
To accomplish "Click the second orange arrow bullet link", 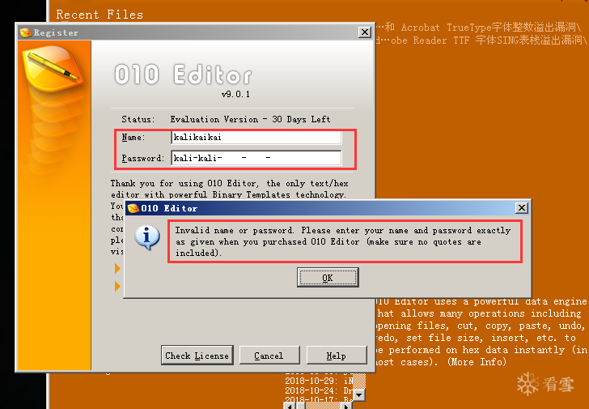I will pyautogui.click(x=117, y=286).
